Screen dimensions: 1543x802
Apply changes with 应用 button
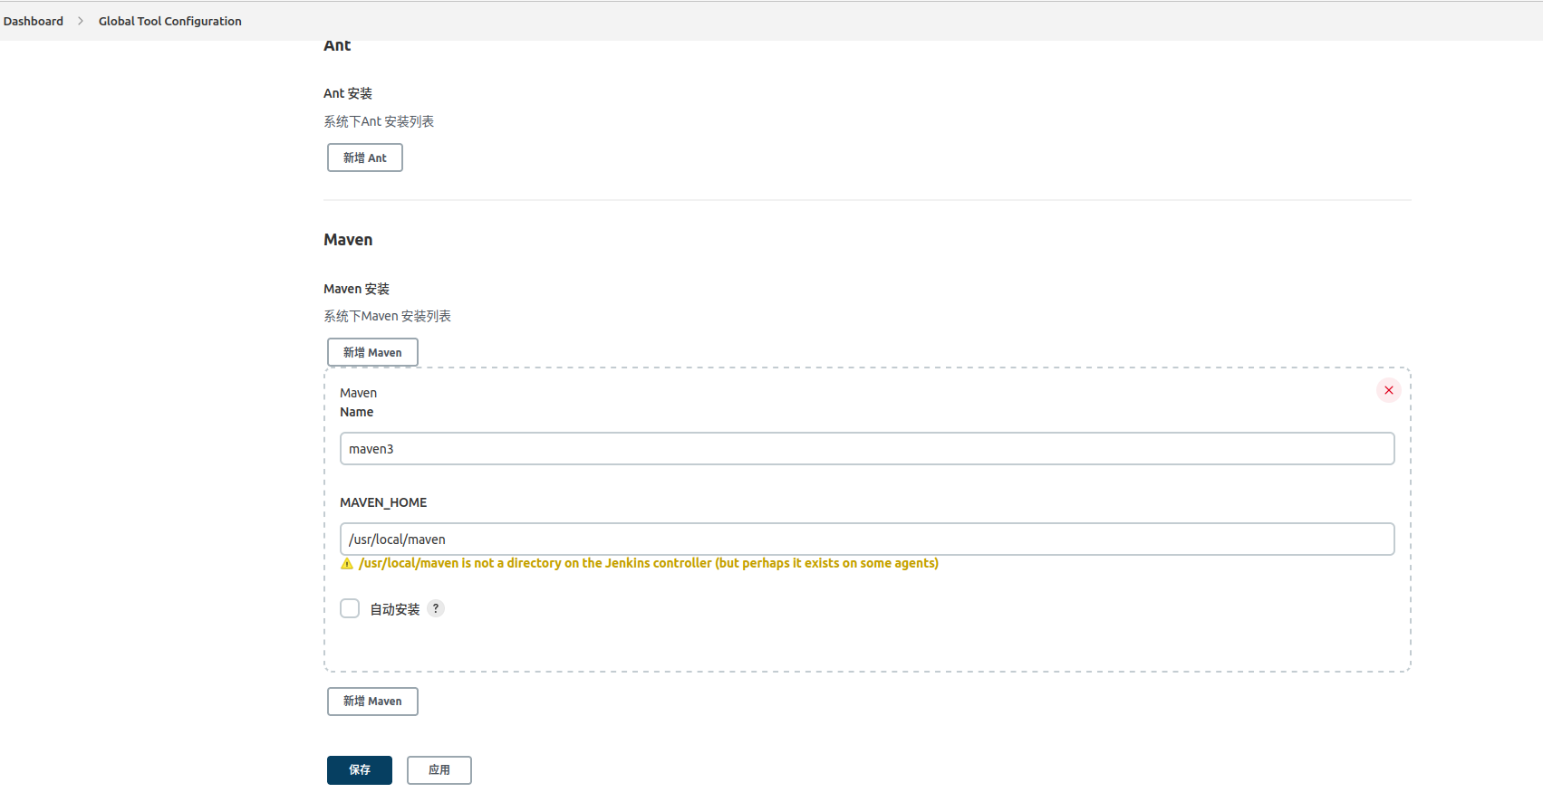439,770
